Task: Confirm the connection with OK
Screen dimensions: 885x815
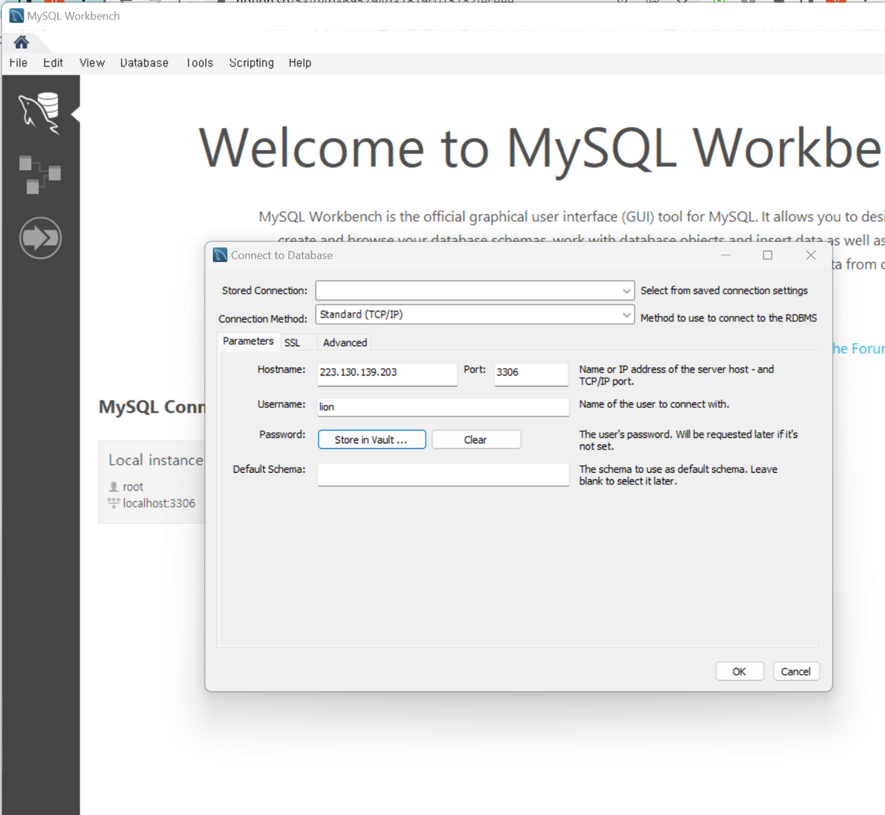Action: click(x=740, y=671)
